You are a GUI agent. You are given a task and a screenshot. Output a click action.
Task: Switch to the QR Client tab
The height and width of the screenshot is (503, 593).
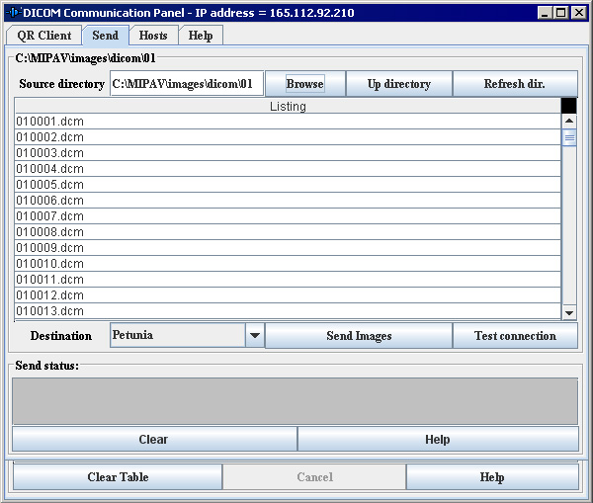click(44, 36)
